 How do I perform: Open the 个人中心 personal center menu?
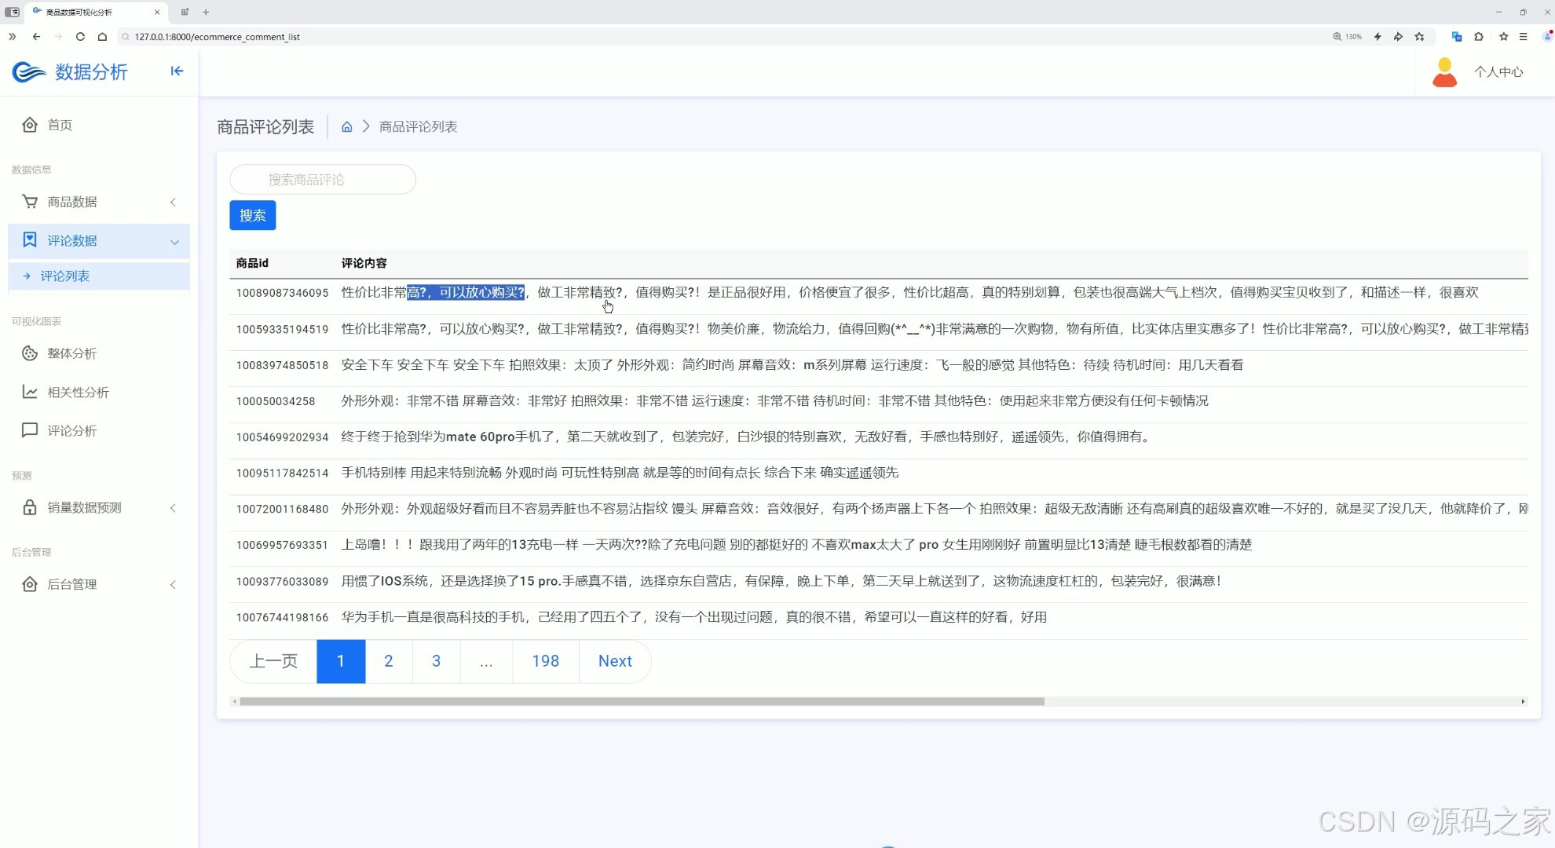(1498, 72)
